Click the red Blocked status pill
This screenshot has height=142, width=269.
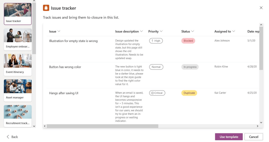coord(188,41)
